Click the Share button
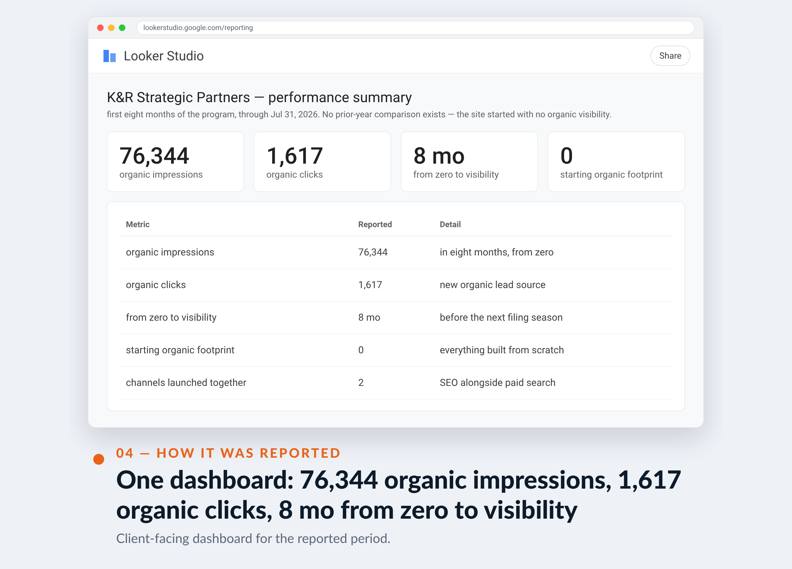The width and height of the screenshot is (792, 569). click(670, 56)
